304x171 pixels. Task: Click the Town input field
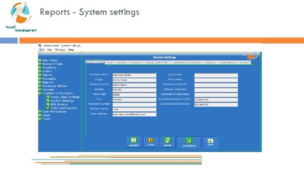tap(134, 100)
